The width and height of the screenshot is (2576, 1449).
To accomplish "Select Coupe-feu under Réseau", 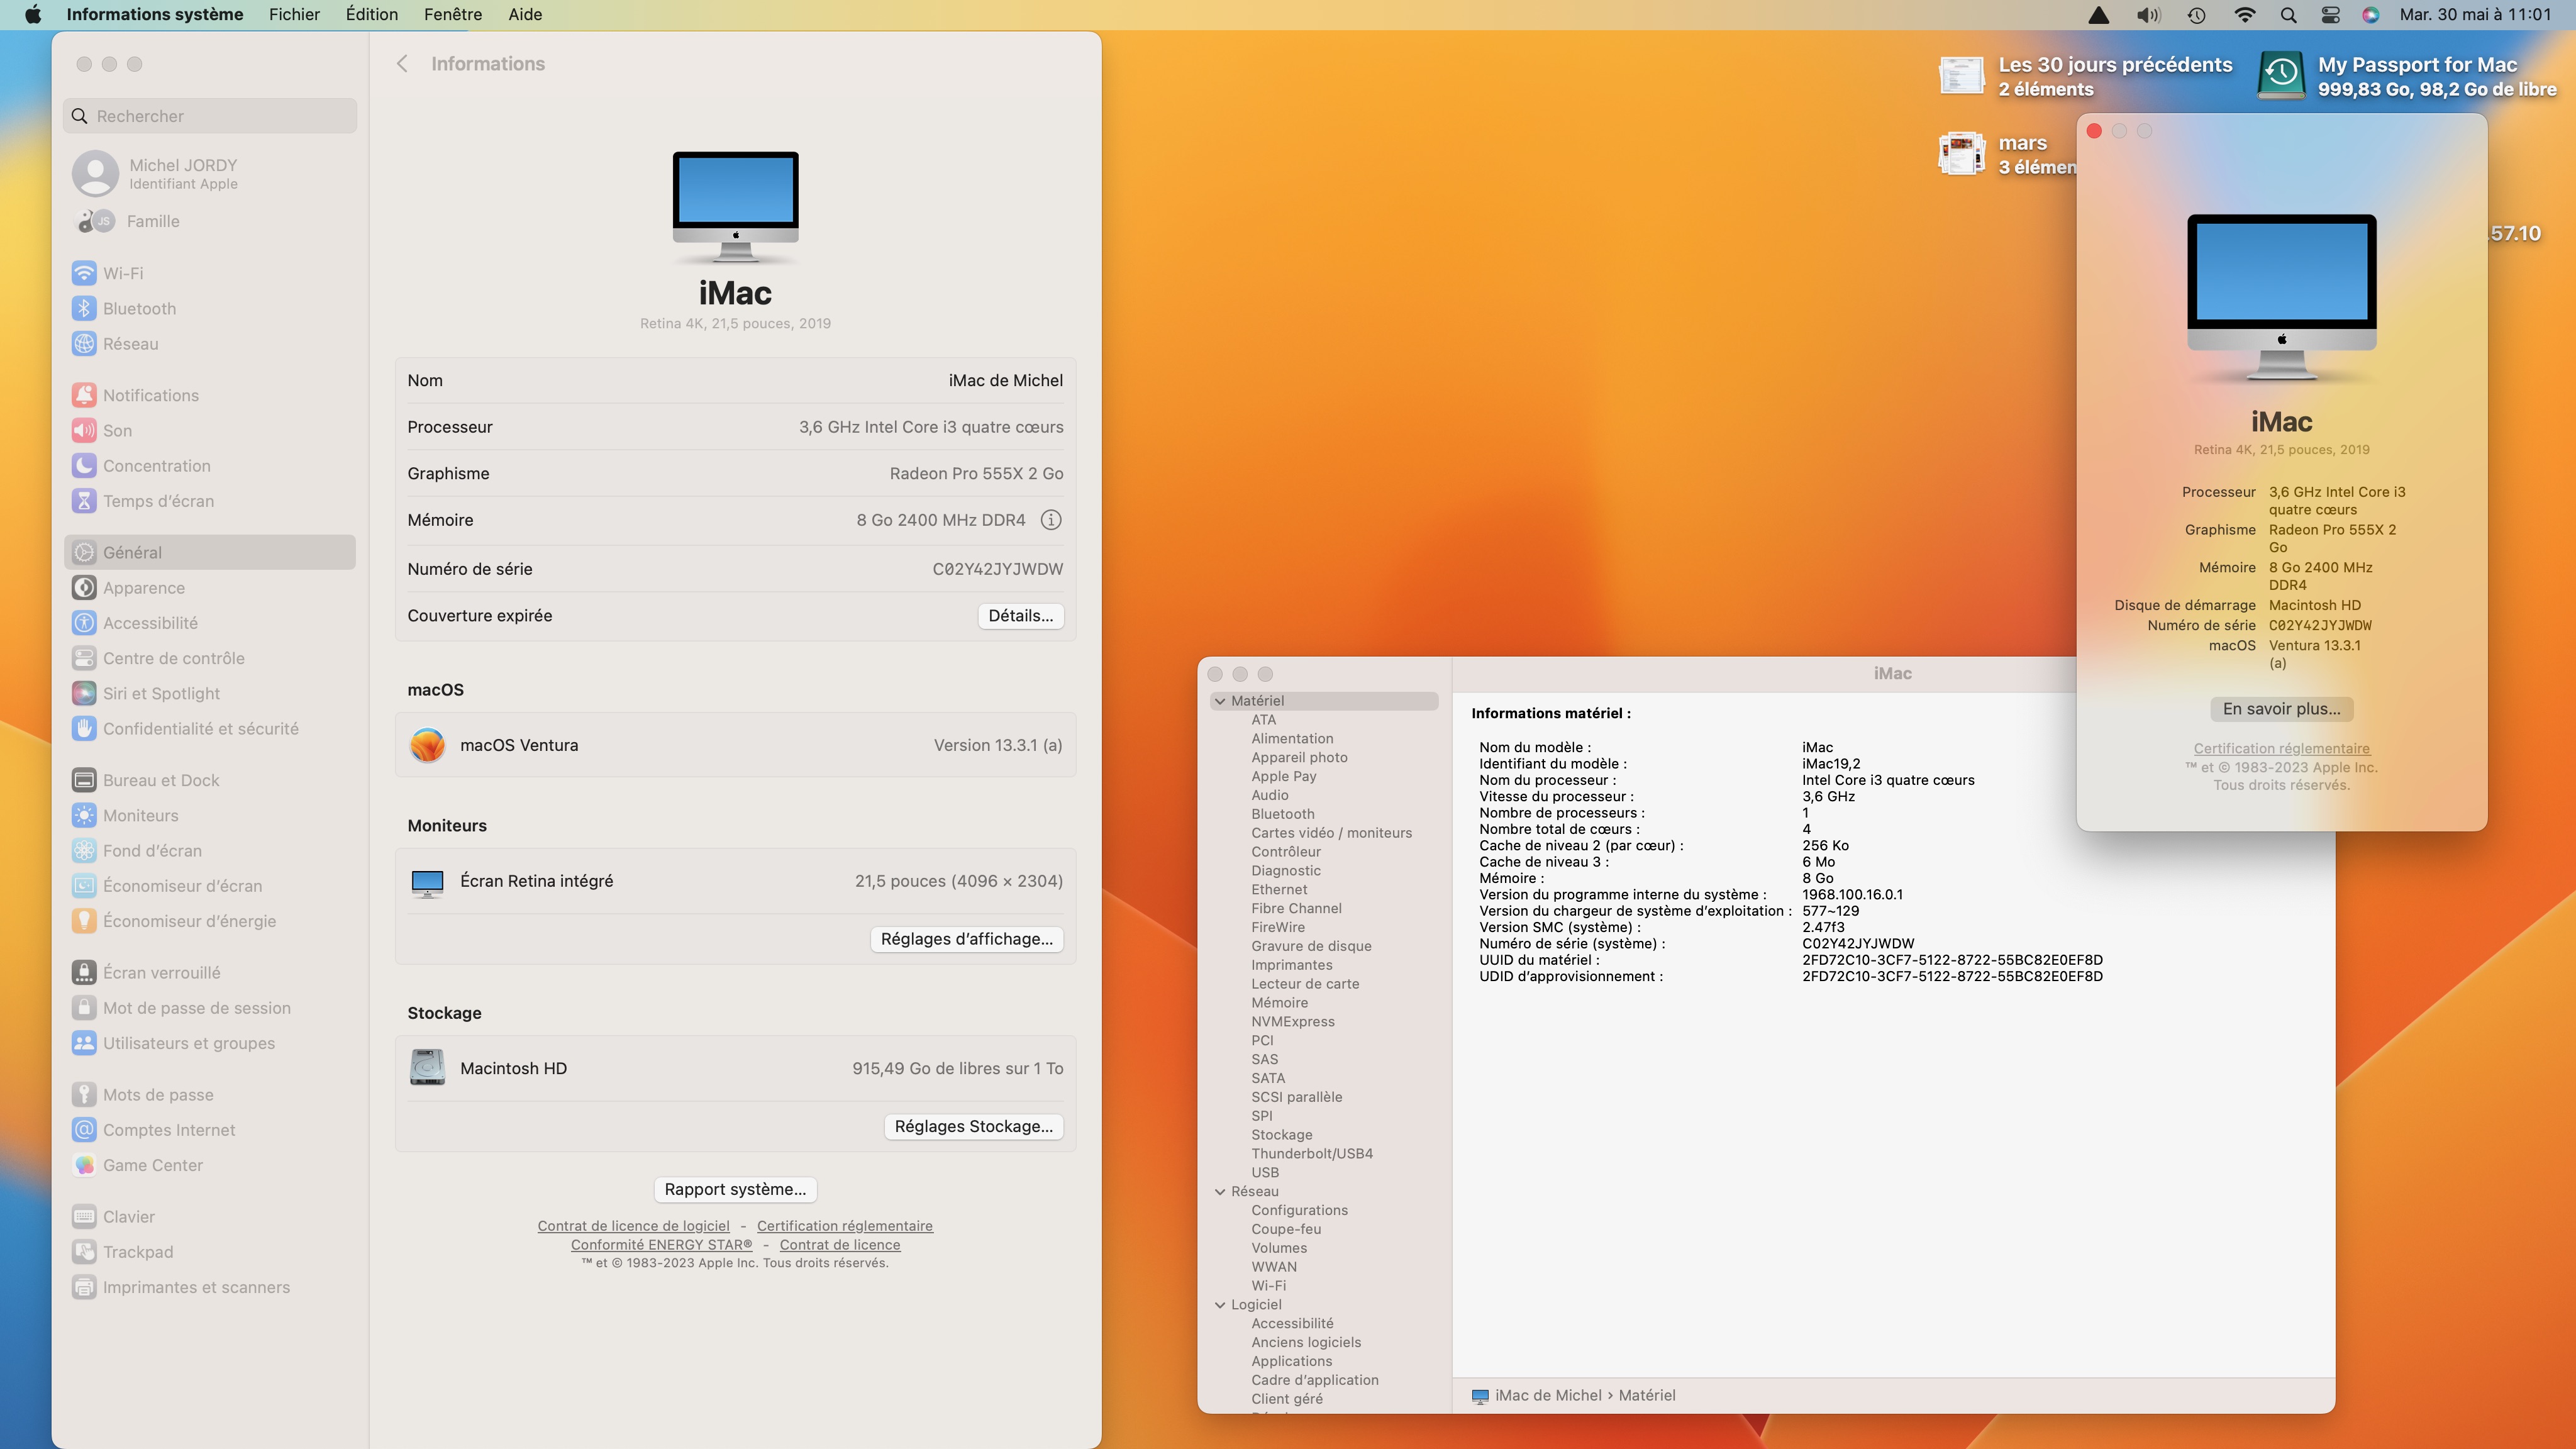I will click(1285, 1230).
